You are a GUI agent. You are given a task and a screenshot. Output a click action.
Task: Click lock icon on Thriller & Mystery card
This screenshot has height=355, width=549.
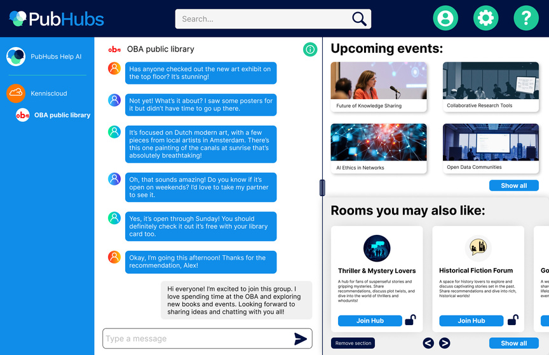tap(410, 319)
